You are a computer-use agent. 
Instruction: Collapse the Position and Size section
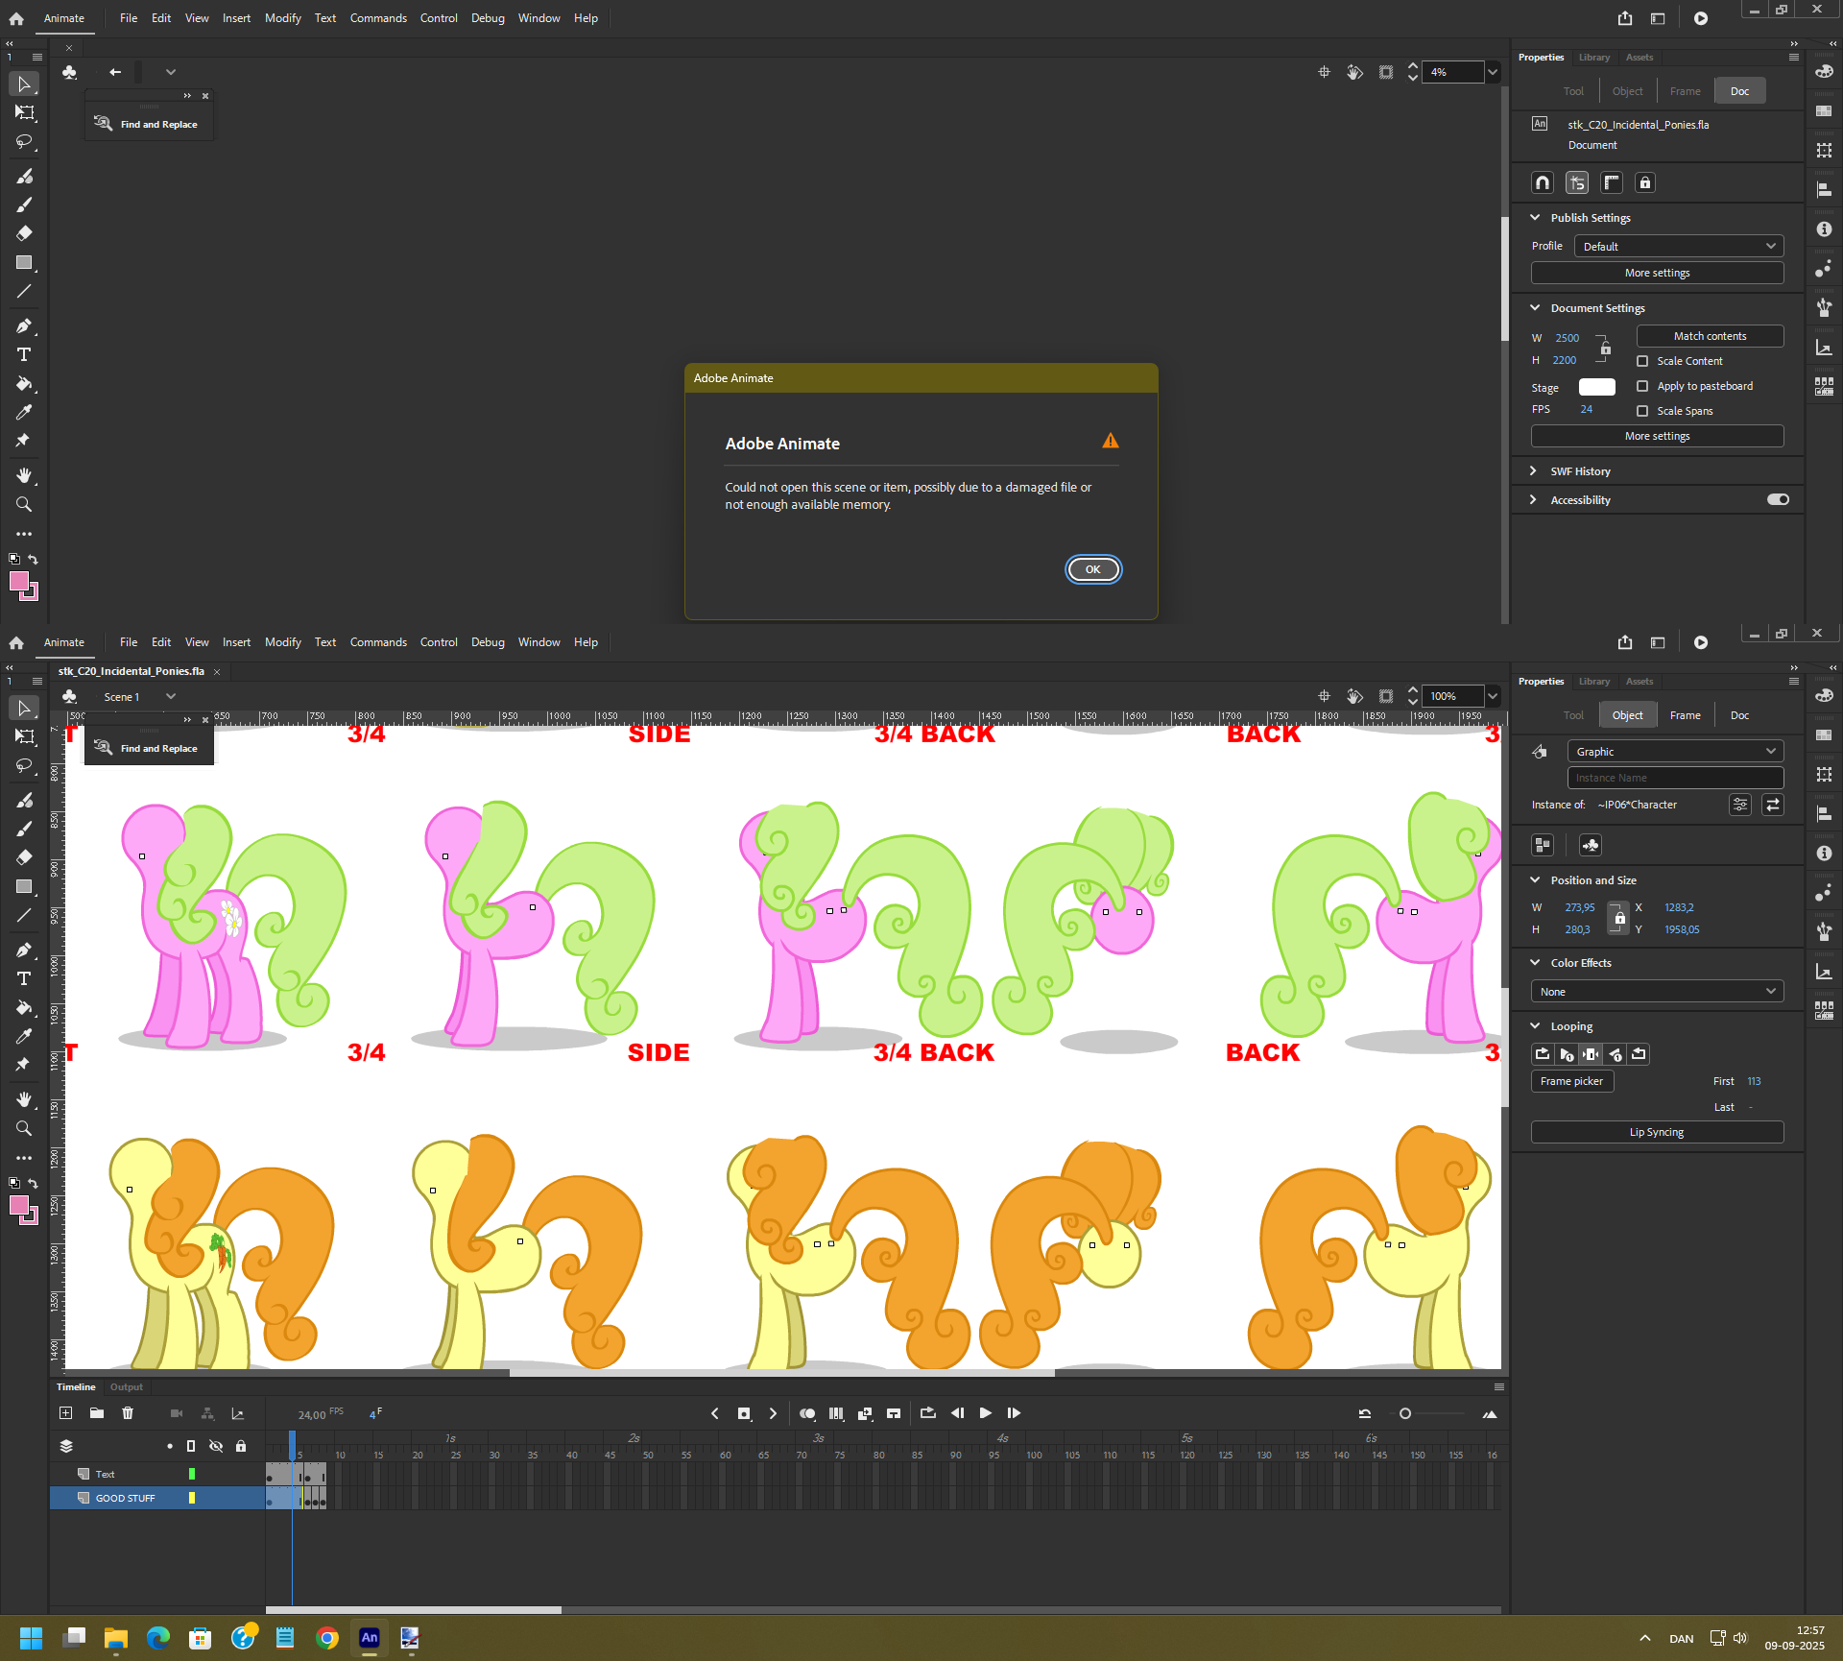1534,880
